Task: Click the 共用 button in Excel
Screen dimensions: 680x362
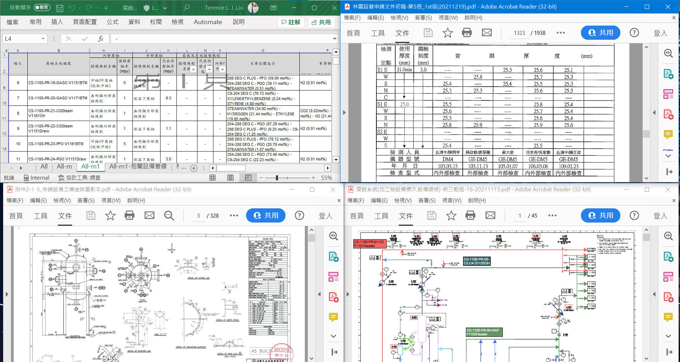Action: (x=321, y=22)
